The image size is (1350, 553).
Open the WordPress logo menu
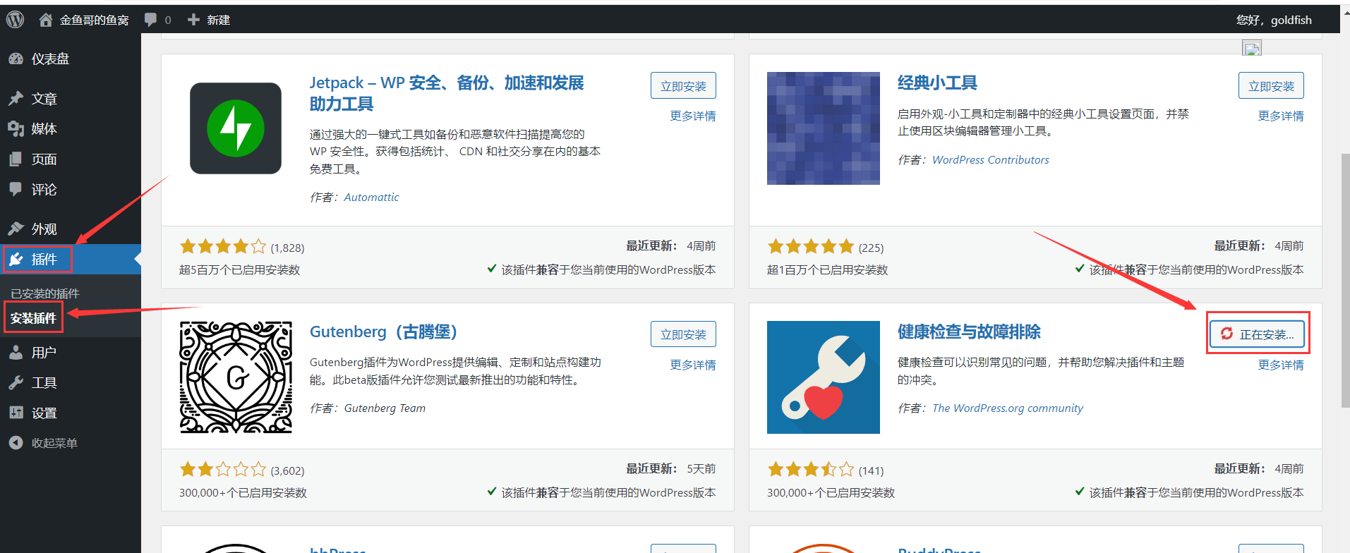[x=16, y=20]
